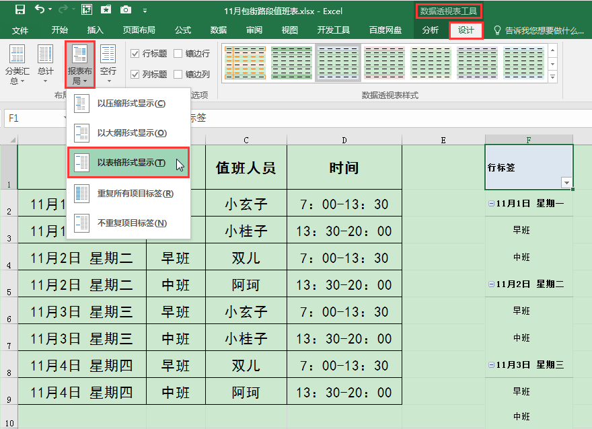The width and height of the screenshot is (592, 429).
Task: Open the 分类汇总 subtotals button
Action: click(17, 65)
